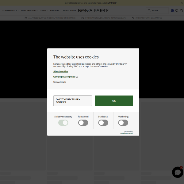Viewport: 184px width, 184px height.
Task: Expand the NEW ARRIVALS menu
Action: (x=29, y=10)
